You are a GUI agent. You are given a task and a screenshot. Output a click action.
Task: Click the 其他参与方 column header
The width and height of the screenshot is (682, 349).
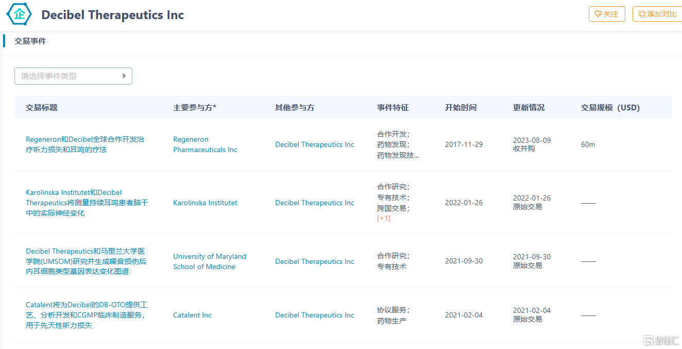pos(295,108)
